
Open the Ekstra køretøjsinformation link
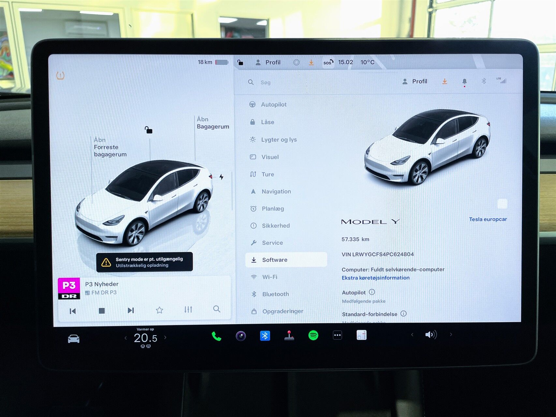[x=375, y=278]
